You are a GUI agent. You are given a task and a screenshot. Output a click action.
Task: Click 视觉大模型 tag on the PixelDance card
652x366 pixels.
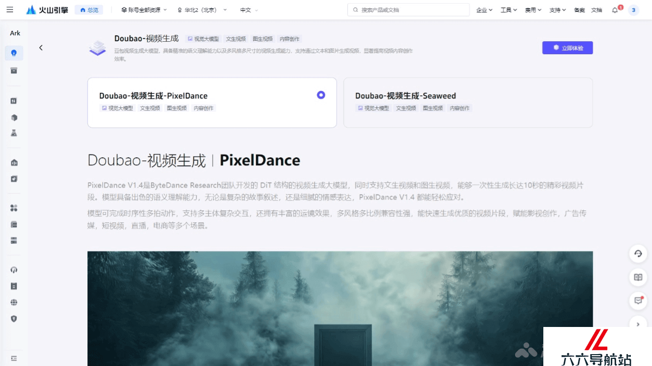tap(117, 108)
